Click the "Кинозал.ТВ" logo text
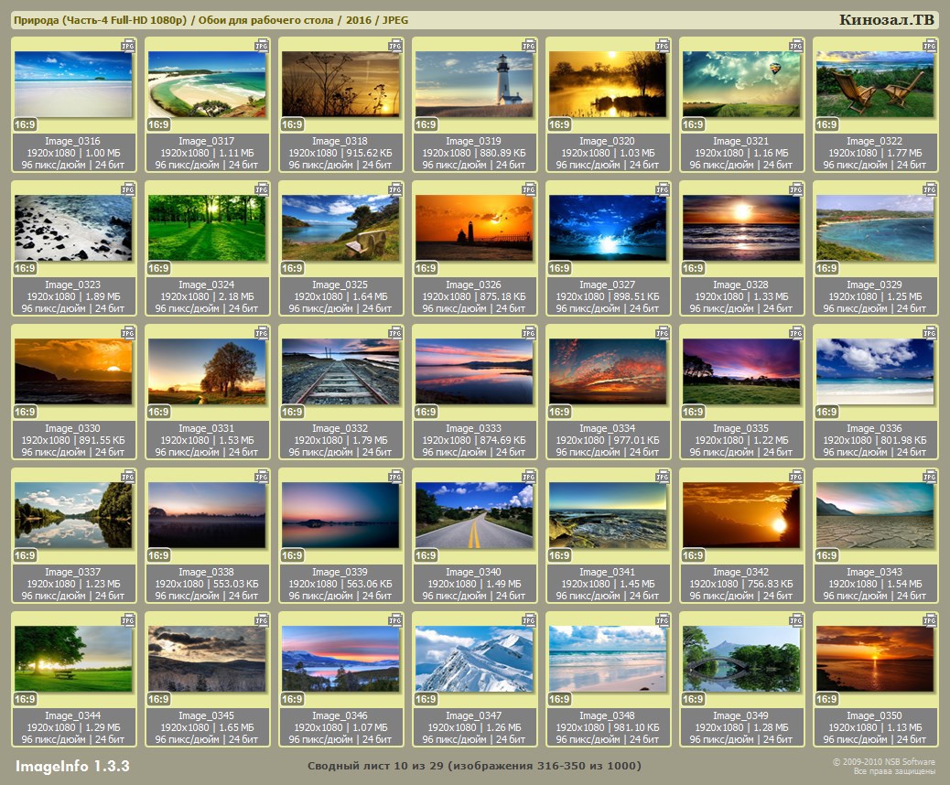Screen dimensions: 950x785 [887, 20]
